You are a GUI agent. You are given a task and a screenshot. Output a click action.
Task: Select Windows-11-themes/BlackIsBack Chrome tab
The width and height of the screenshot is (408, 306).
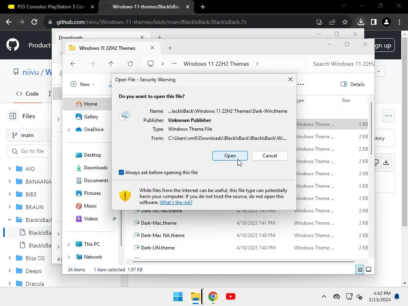146,7
